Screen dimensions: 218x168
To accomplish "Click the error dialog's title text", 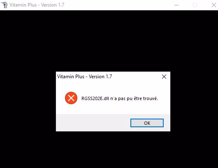I will pyautogui.click(x=85, y=77).
